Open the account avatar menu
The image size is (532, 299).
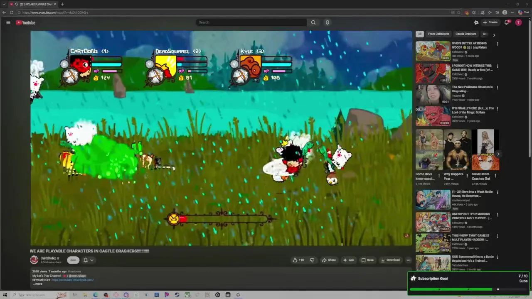[518, 22]
